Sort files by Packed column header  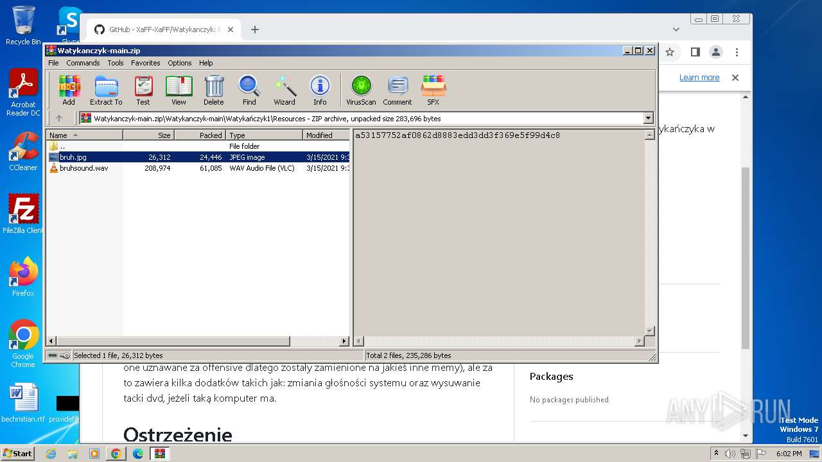(200, 135)
